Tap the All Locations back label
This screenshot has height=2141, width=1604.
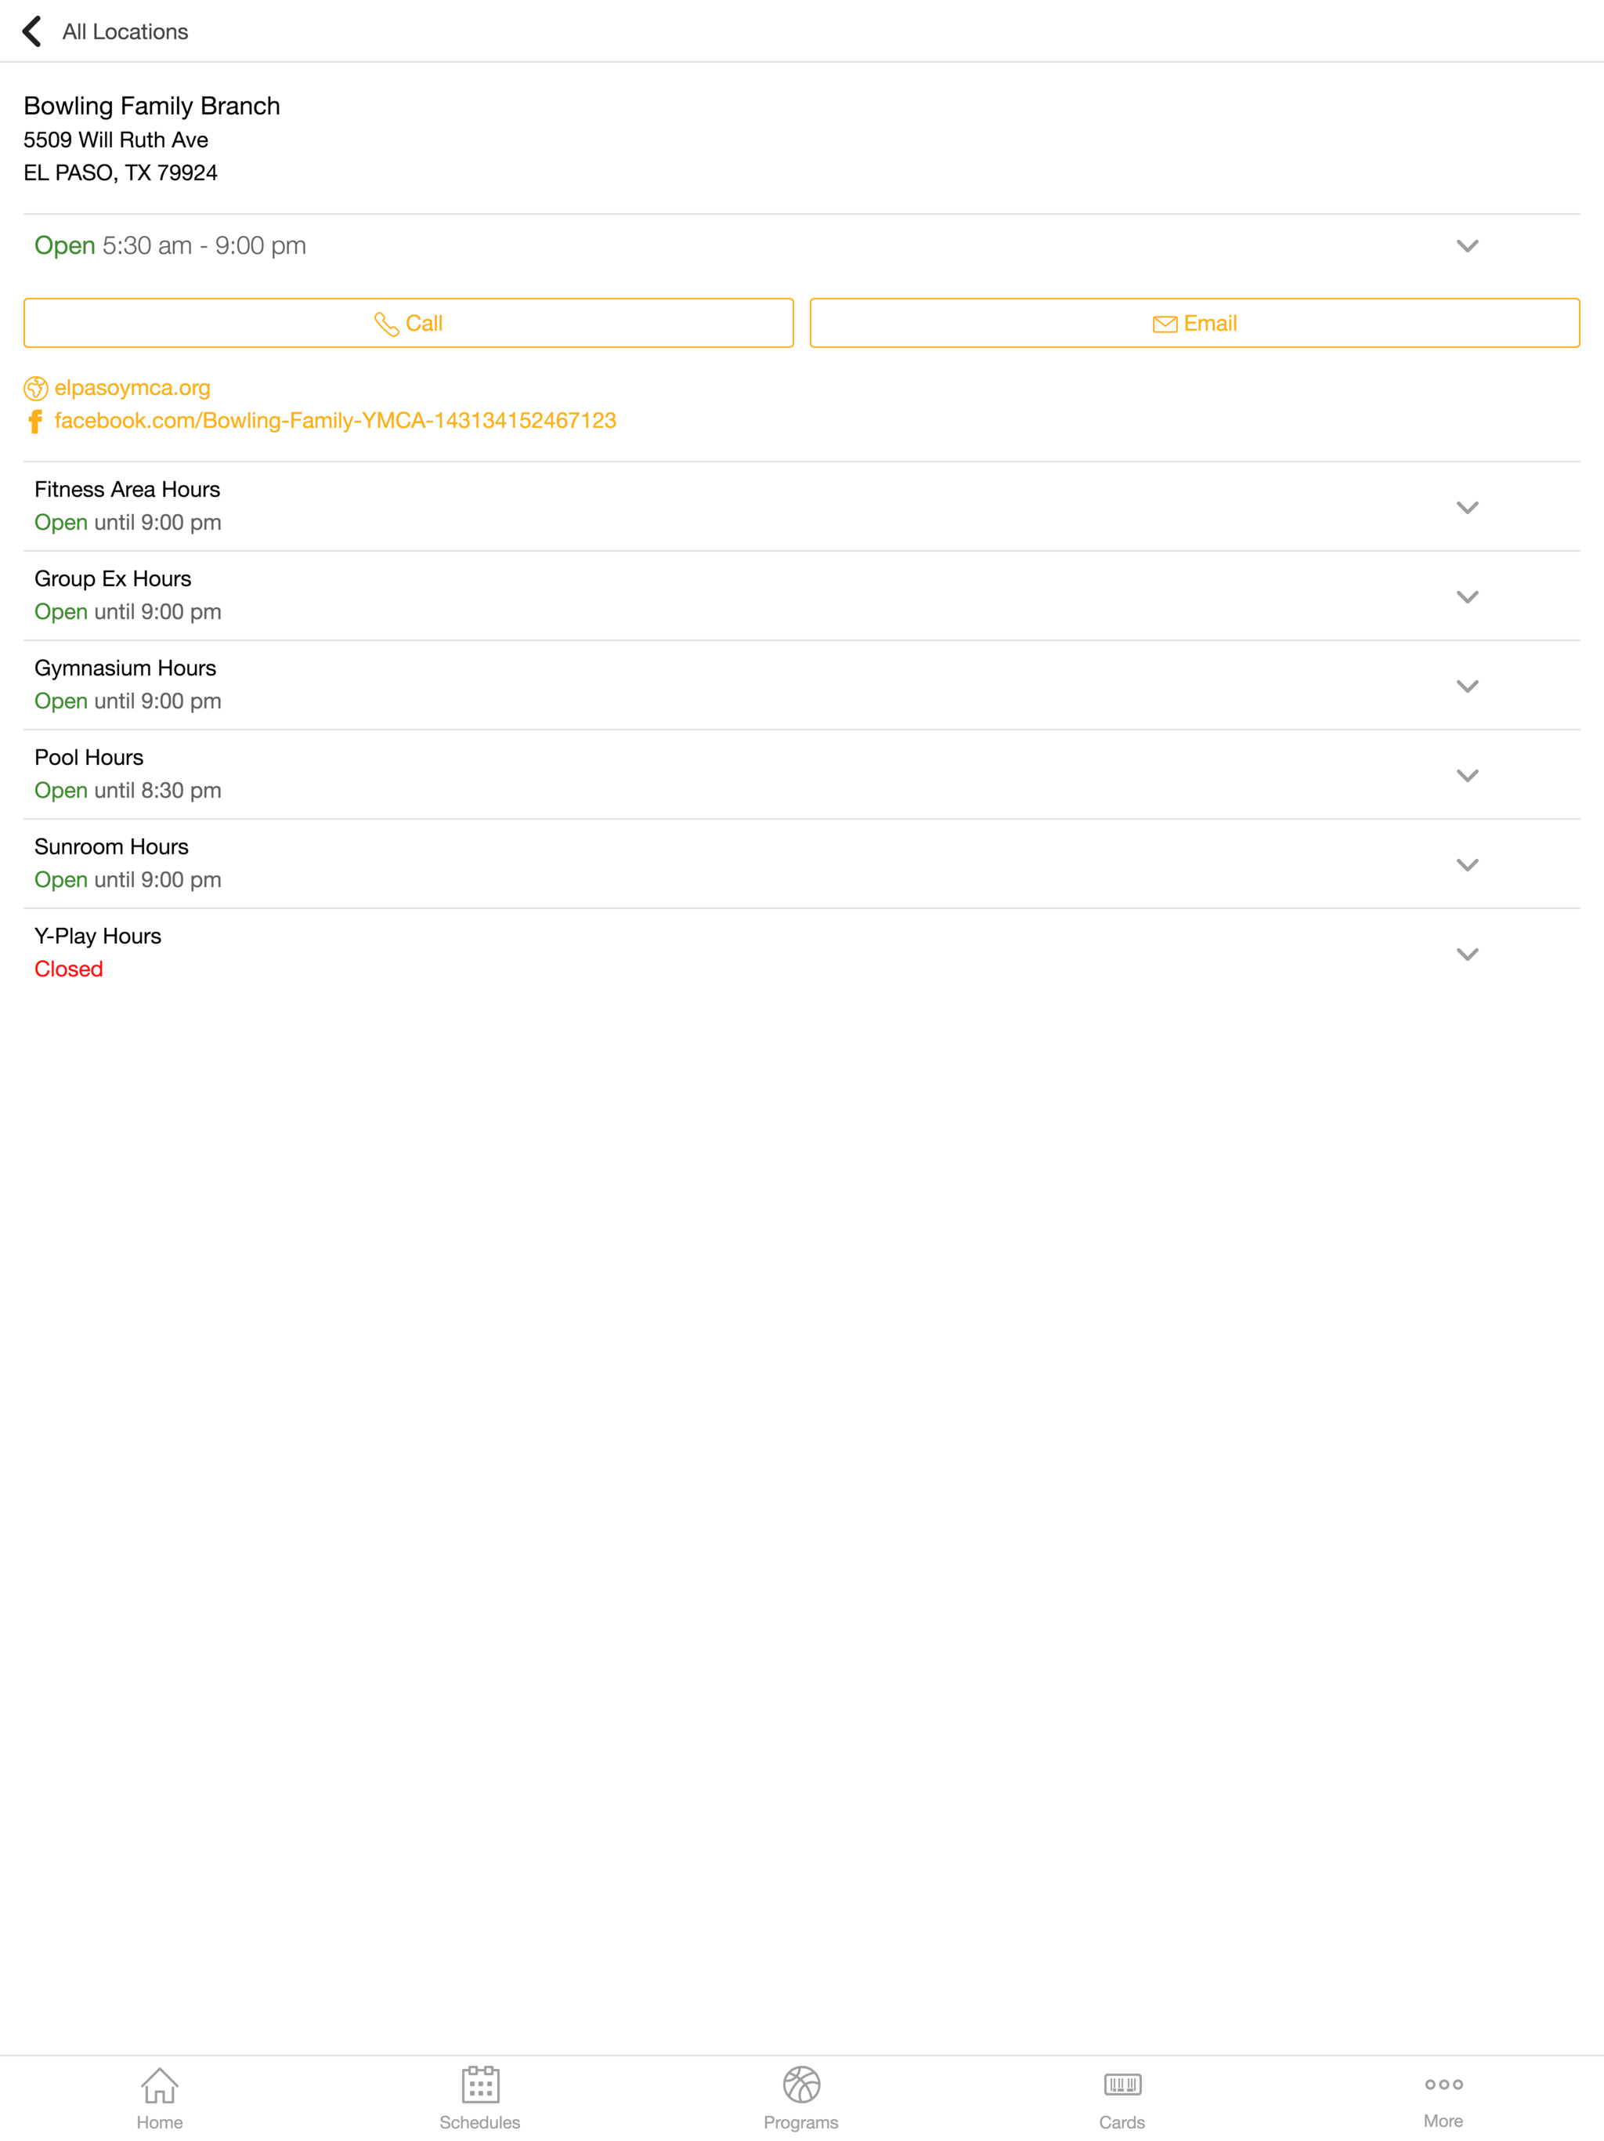125,32
